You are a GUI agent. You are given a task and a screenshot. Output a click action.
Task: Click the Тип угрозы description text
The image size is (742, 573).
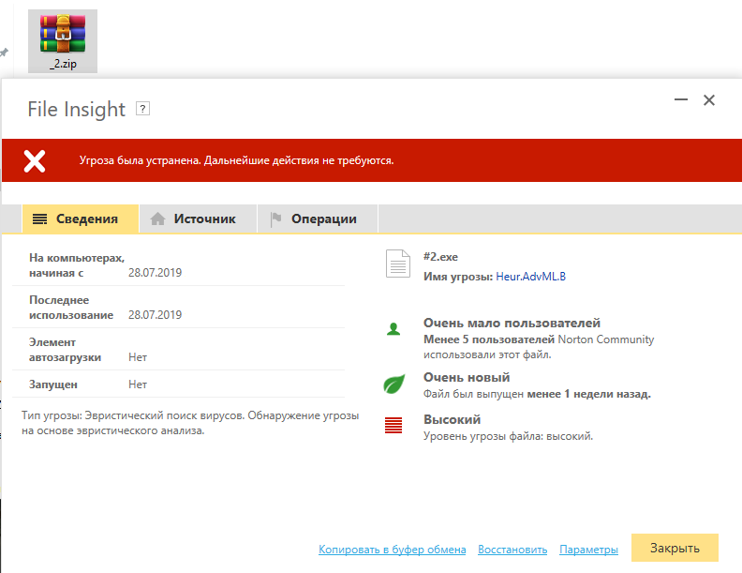click(190, 423)
